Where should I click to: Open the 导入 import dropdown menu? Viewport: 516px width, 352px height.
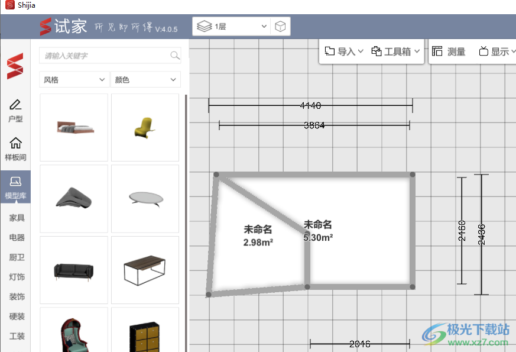343,51
